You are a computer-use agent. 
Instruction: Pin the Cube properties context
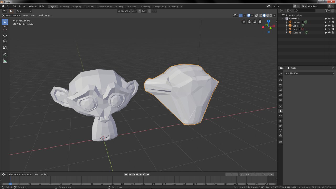click(x=333, y=68)
